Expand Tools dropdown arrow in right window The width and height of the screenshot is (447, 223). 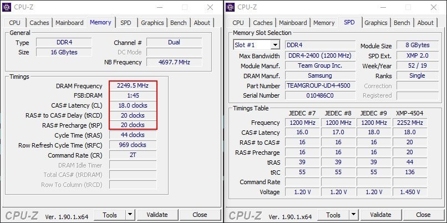point(353,215)
